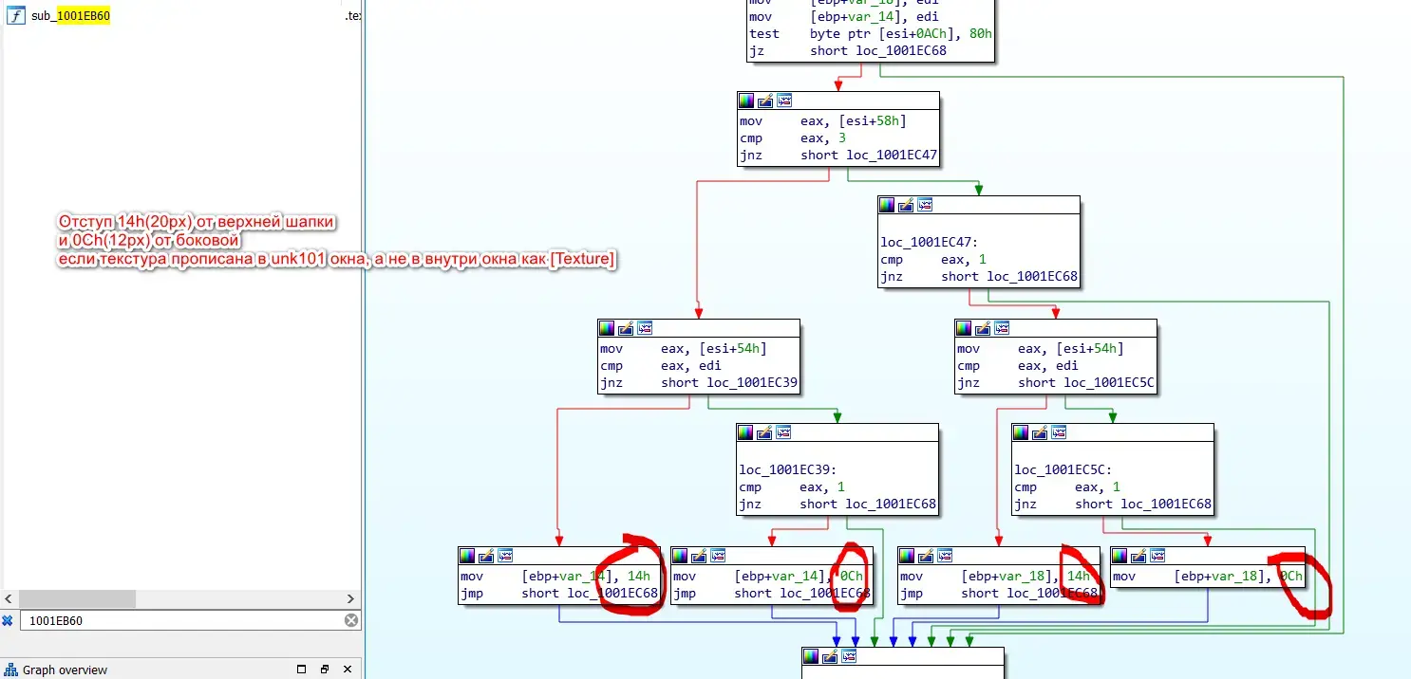Close the Graph overview panel
Screen dimensions: 1411x679
(x=346, y=670)
